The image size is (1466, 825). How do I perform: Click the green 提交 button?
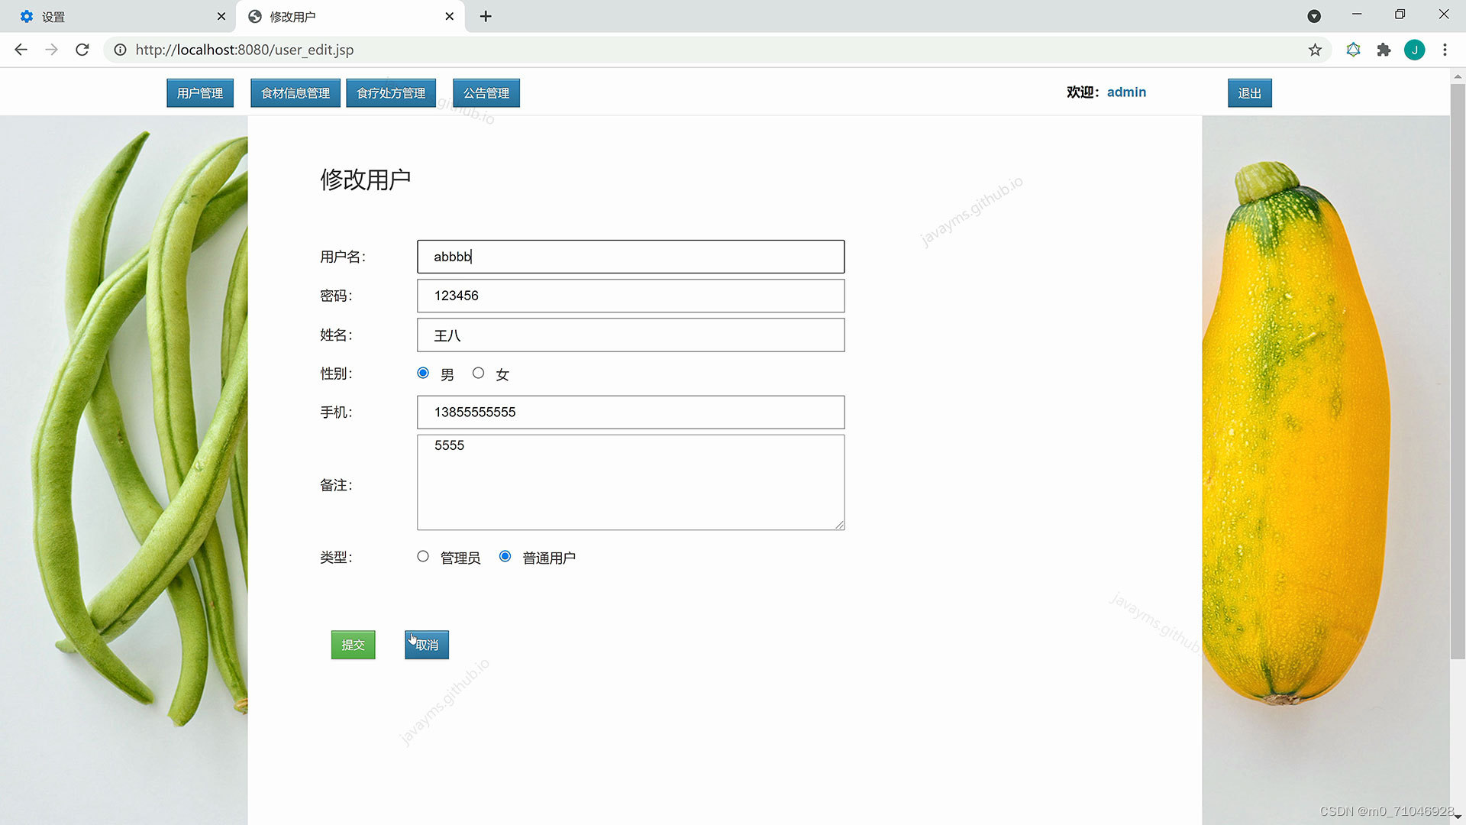coord(353,645)
